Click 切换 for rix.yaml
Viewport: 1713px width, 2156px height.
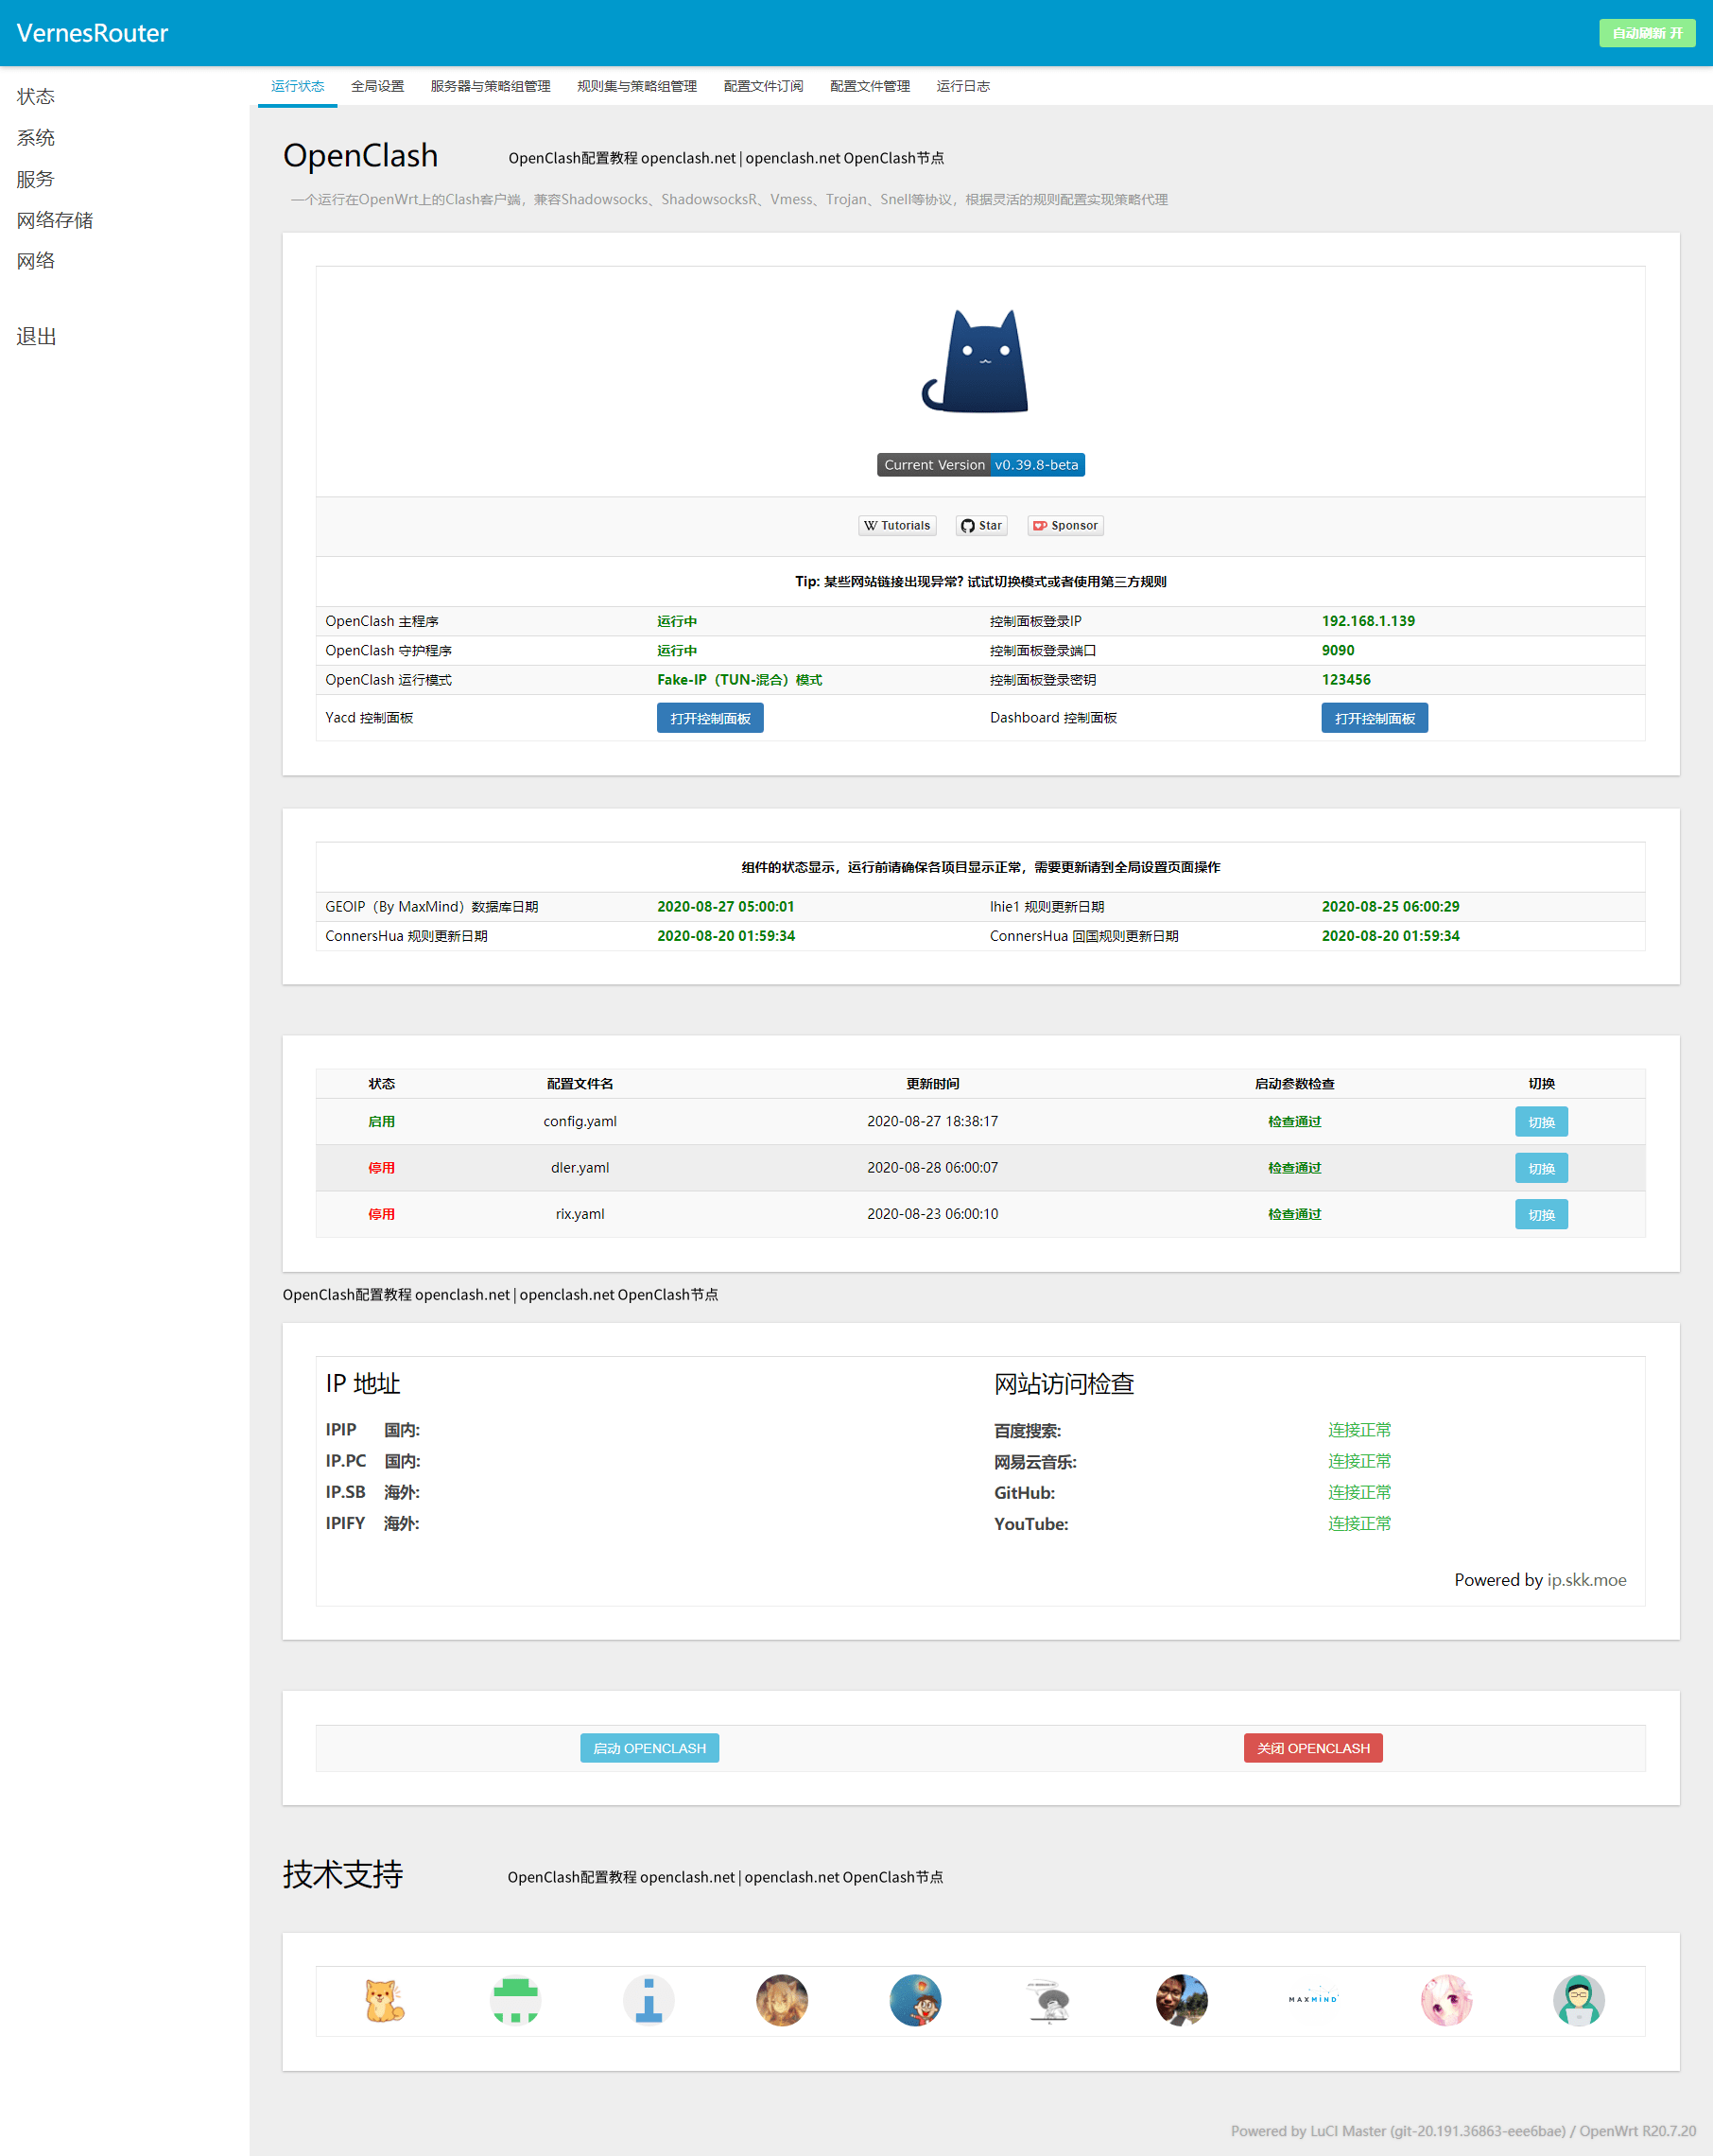[x=1541, y=1214]
